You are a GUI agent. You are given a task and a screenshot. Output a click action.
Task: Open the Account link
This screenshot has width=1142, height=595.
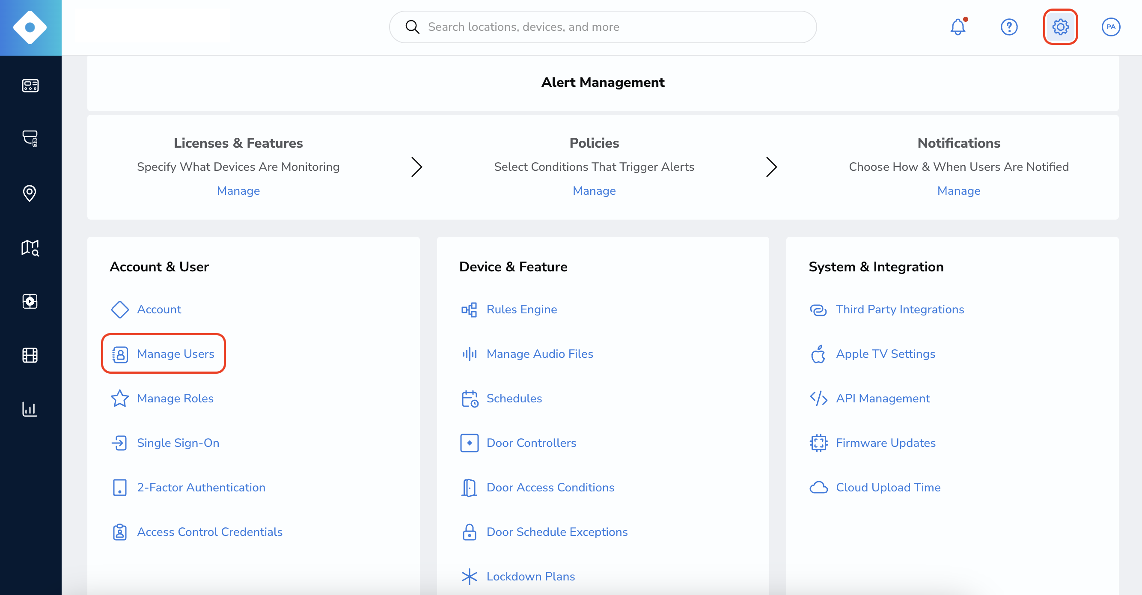[x=159, y=309]
